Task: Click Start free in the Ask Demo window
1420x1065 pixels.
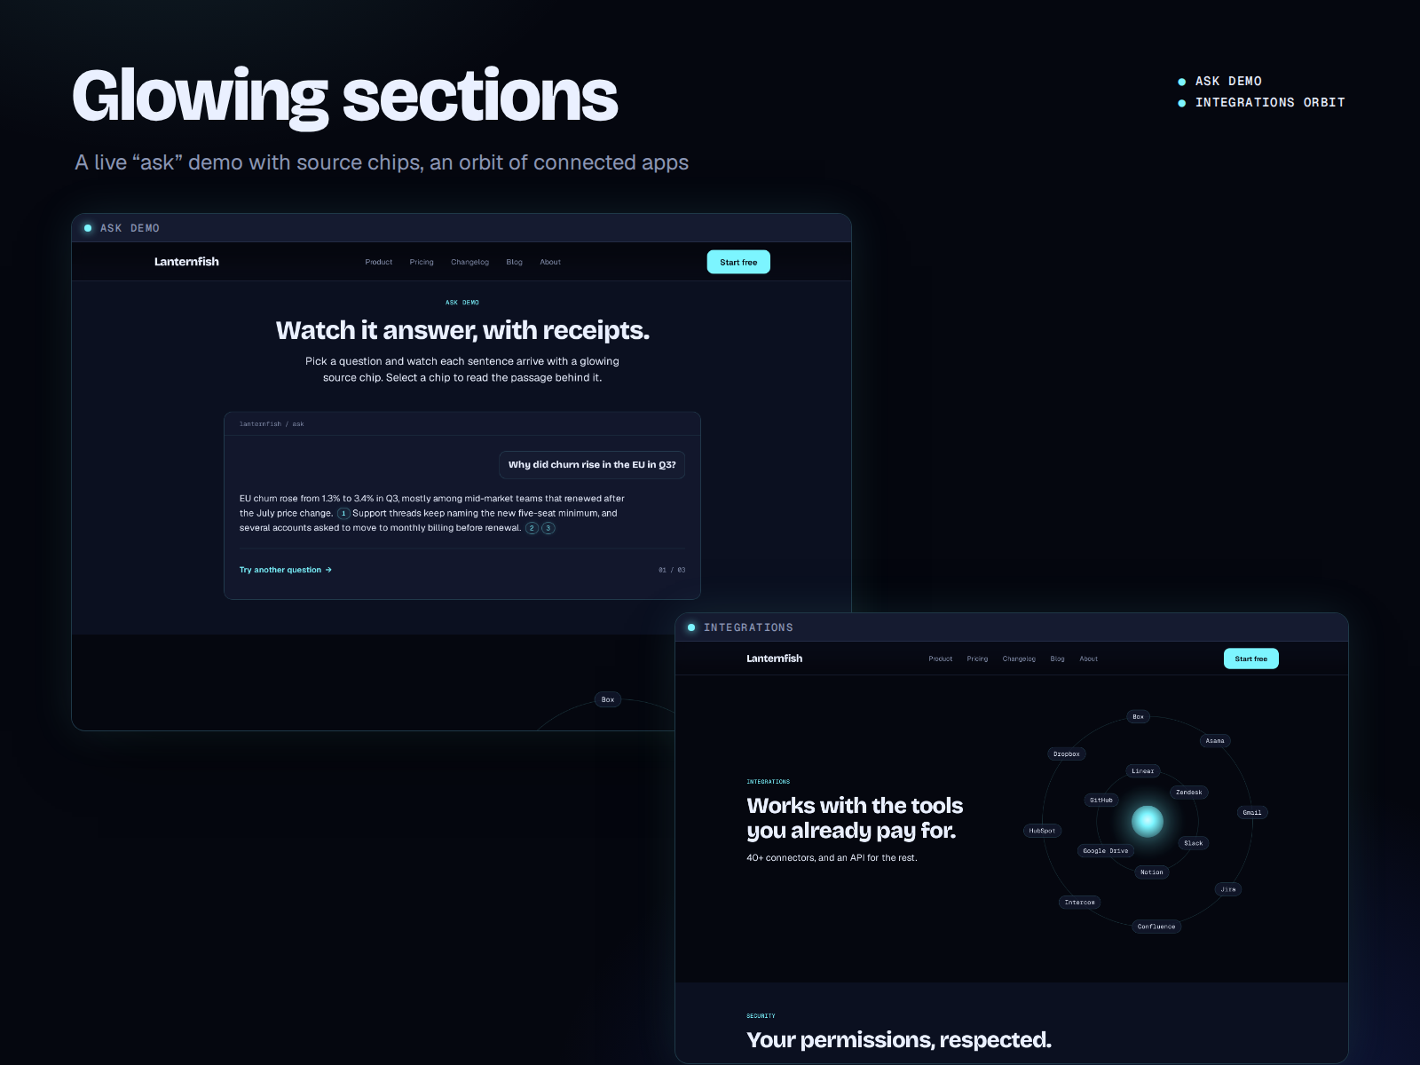Action: pyautogui.click(x=738, y=262)
